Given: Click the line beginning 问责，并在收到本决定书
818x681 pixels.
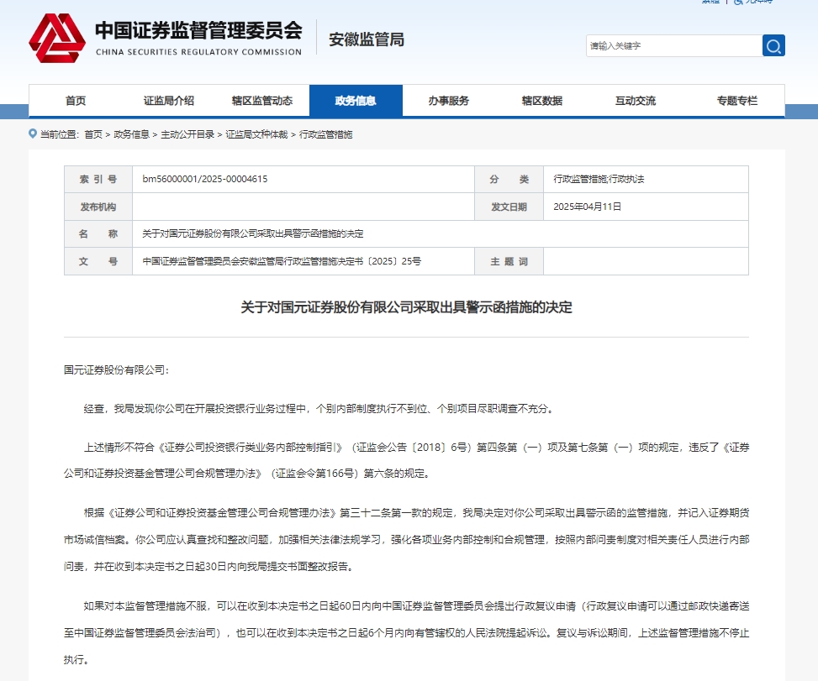Looking at the screenshot, I should [209, 566].
